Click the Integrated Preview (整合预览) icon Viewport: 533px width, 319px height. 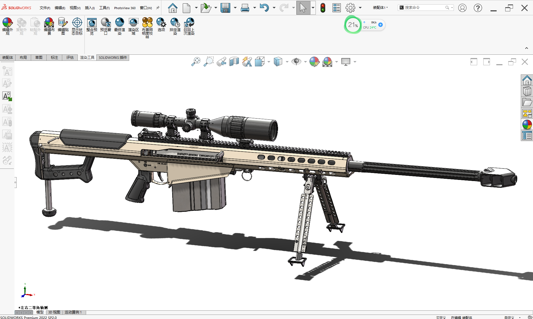click(x=92, y=26)
